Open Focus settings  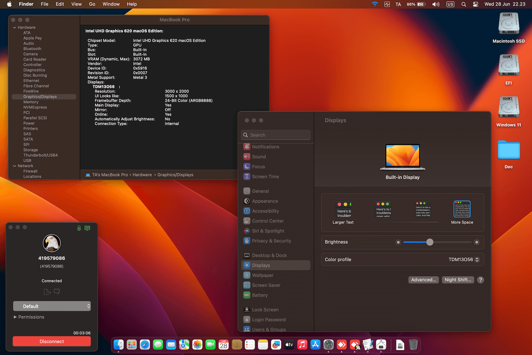(276, 167)
